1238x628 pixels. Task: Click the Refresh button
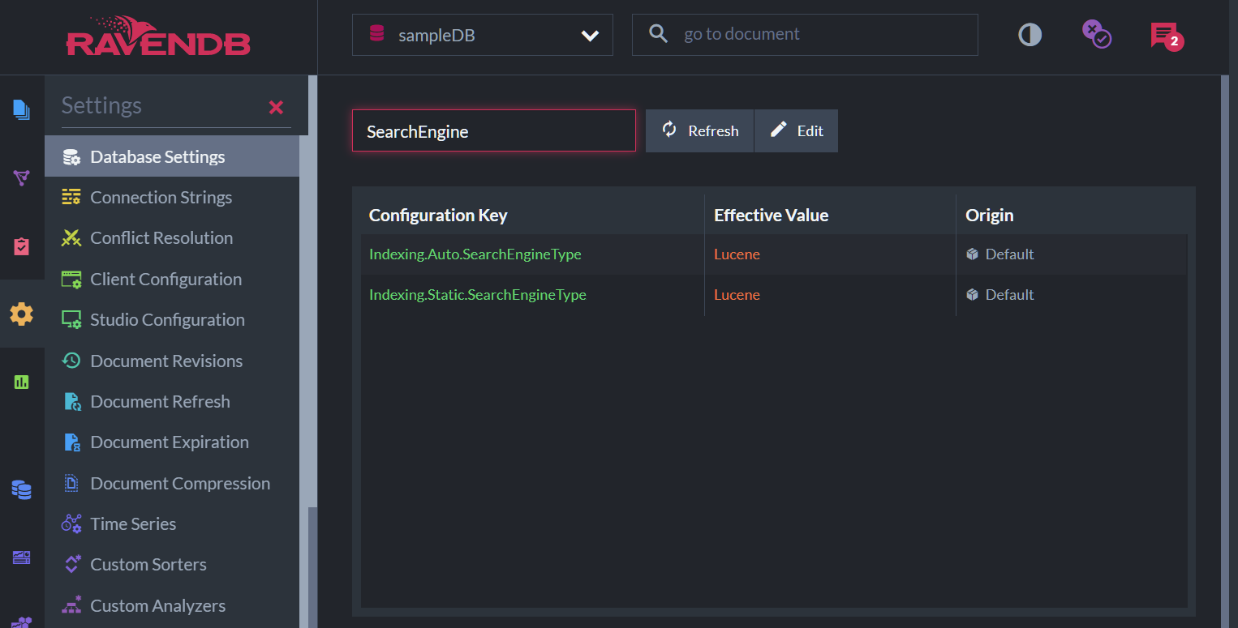click(699, 130)
